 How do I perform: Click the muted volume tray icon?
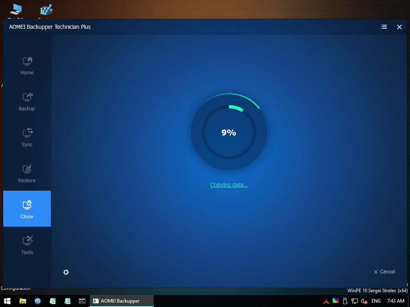pos(364,301)
